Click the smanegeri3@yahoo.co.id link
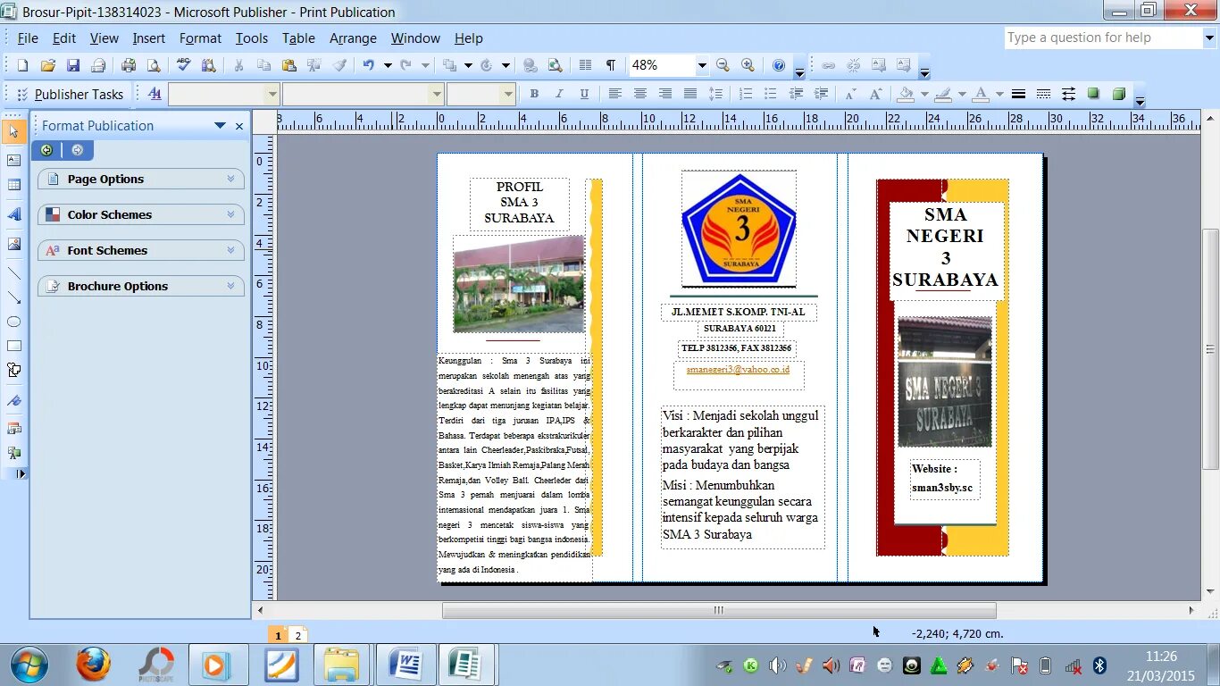Image resolution: width=1220 pixels, height=686 pixels. [x=738, y=369]
